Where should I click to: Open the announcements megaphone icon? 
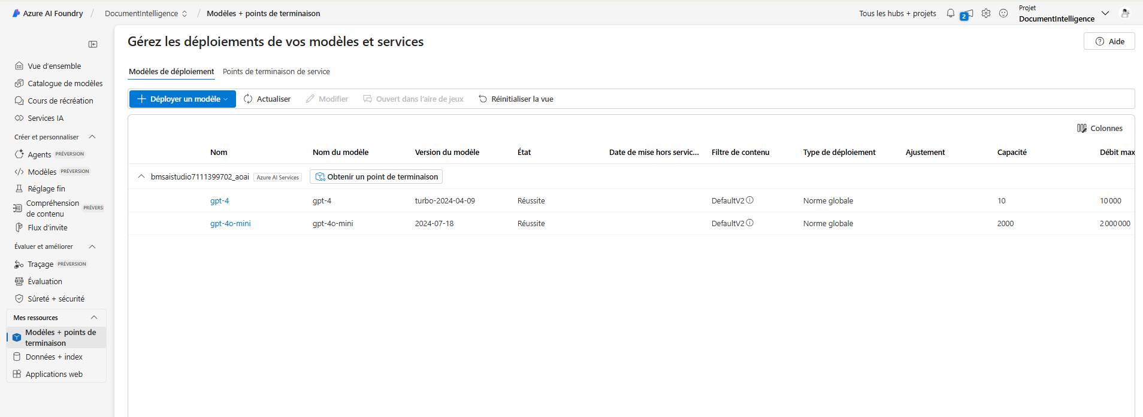tap(967, 14)
